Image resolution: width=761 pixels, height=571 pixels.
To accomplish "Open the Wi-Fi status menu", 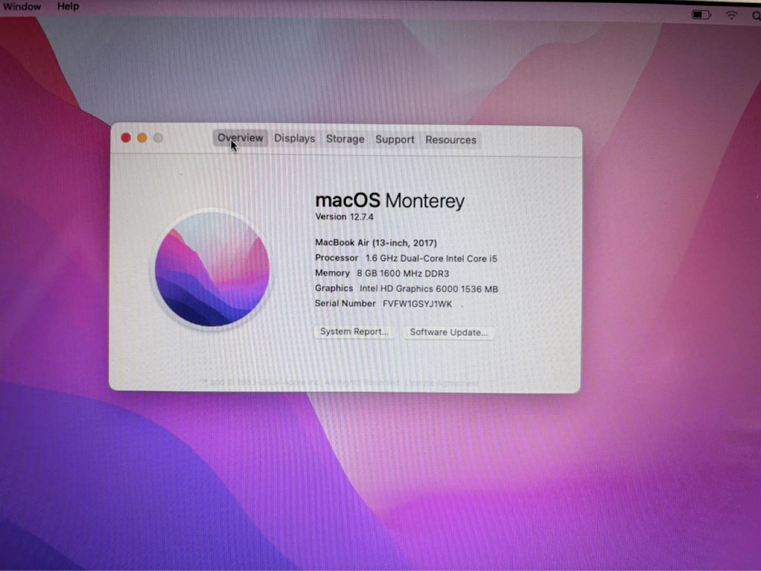I will coord(731,15).
